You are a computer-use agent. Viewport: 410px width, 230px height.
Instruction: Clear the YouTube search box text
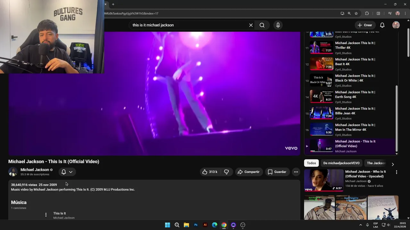(251, 25)
